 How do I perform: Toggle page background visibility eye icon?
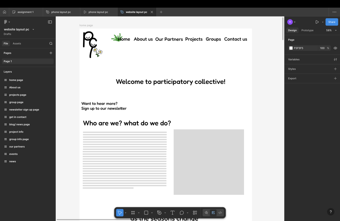pyautogui.click(x=335, y=48)
